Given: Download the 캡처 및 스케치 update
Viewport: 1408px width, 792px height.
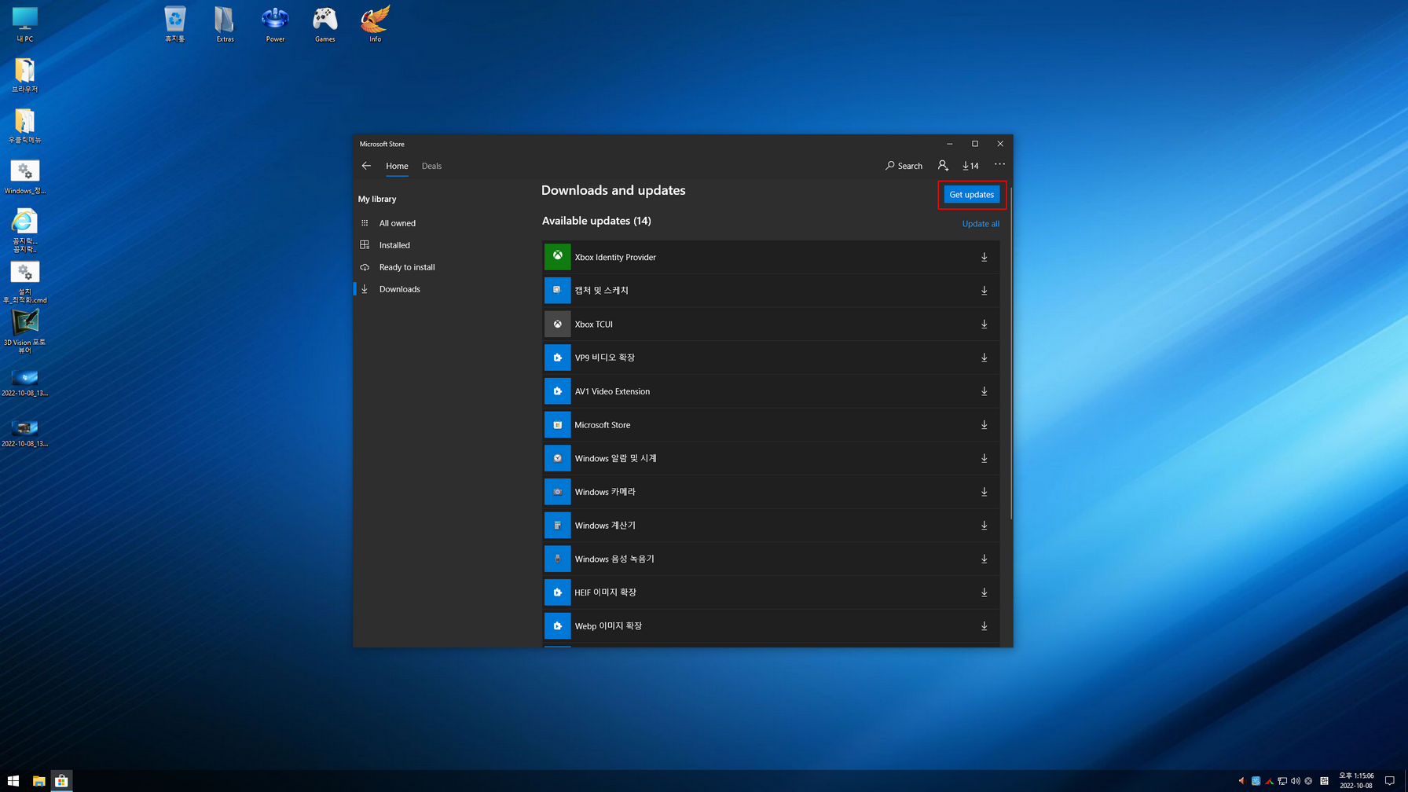Looking at the screenshot, I should point(984,291).
